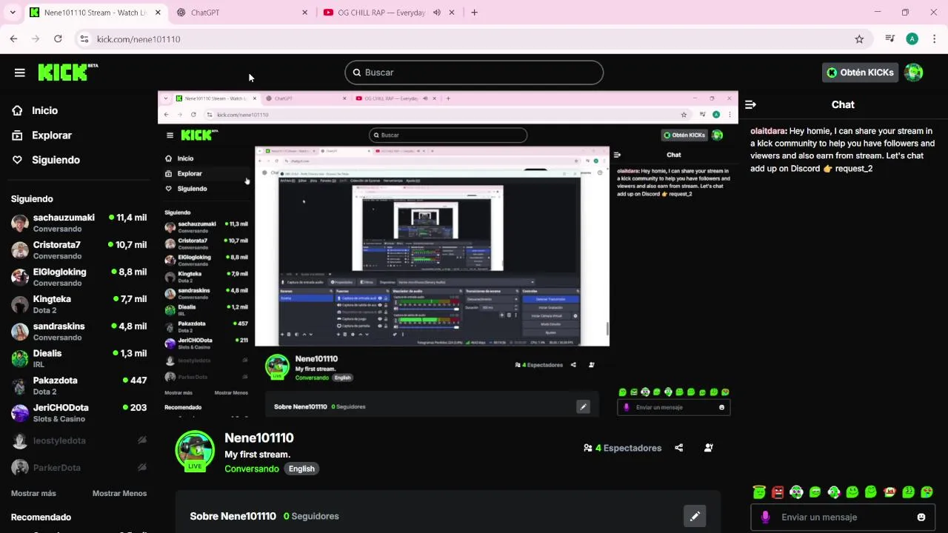
Task: Click the 0 Seguidores count
Action: (x=311, y=517)
